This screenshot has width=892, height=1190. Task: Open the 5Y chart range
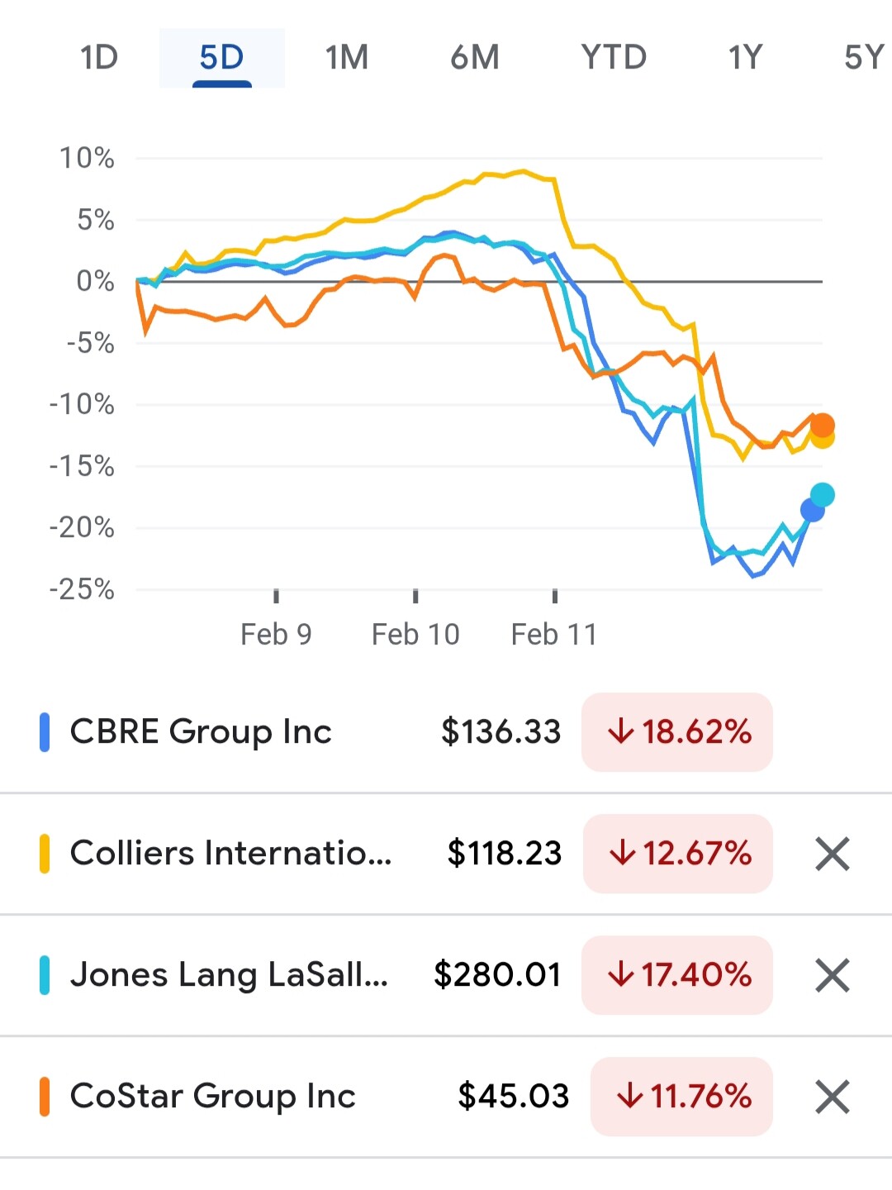(863, 58)
